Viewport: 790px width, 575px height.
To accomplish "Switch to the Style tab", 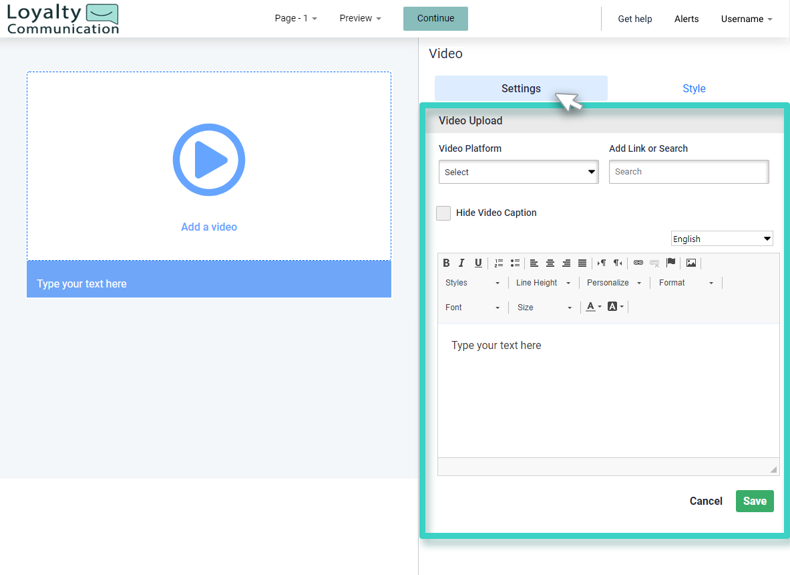I will tap(694, 88).
